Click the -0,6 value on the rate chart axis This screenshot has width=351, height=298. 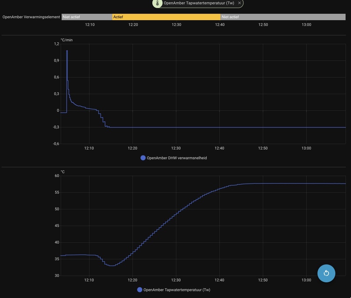tap(56, 144)
